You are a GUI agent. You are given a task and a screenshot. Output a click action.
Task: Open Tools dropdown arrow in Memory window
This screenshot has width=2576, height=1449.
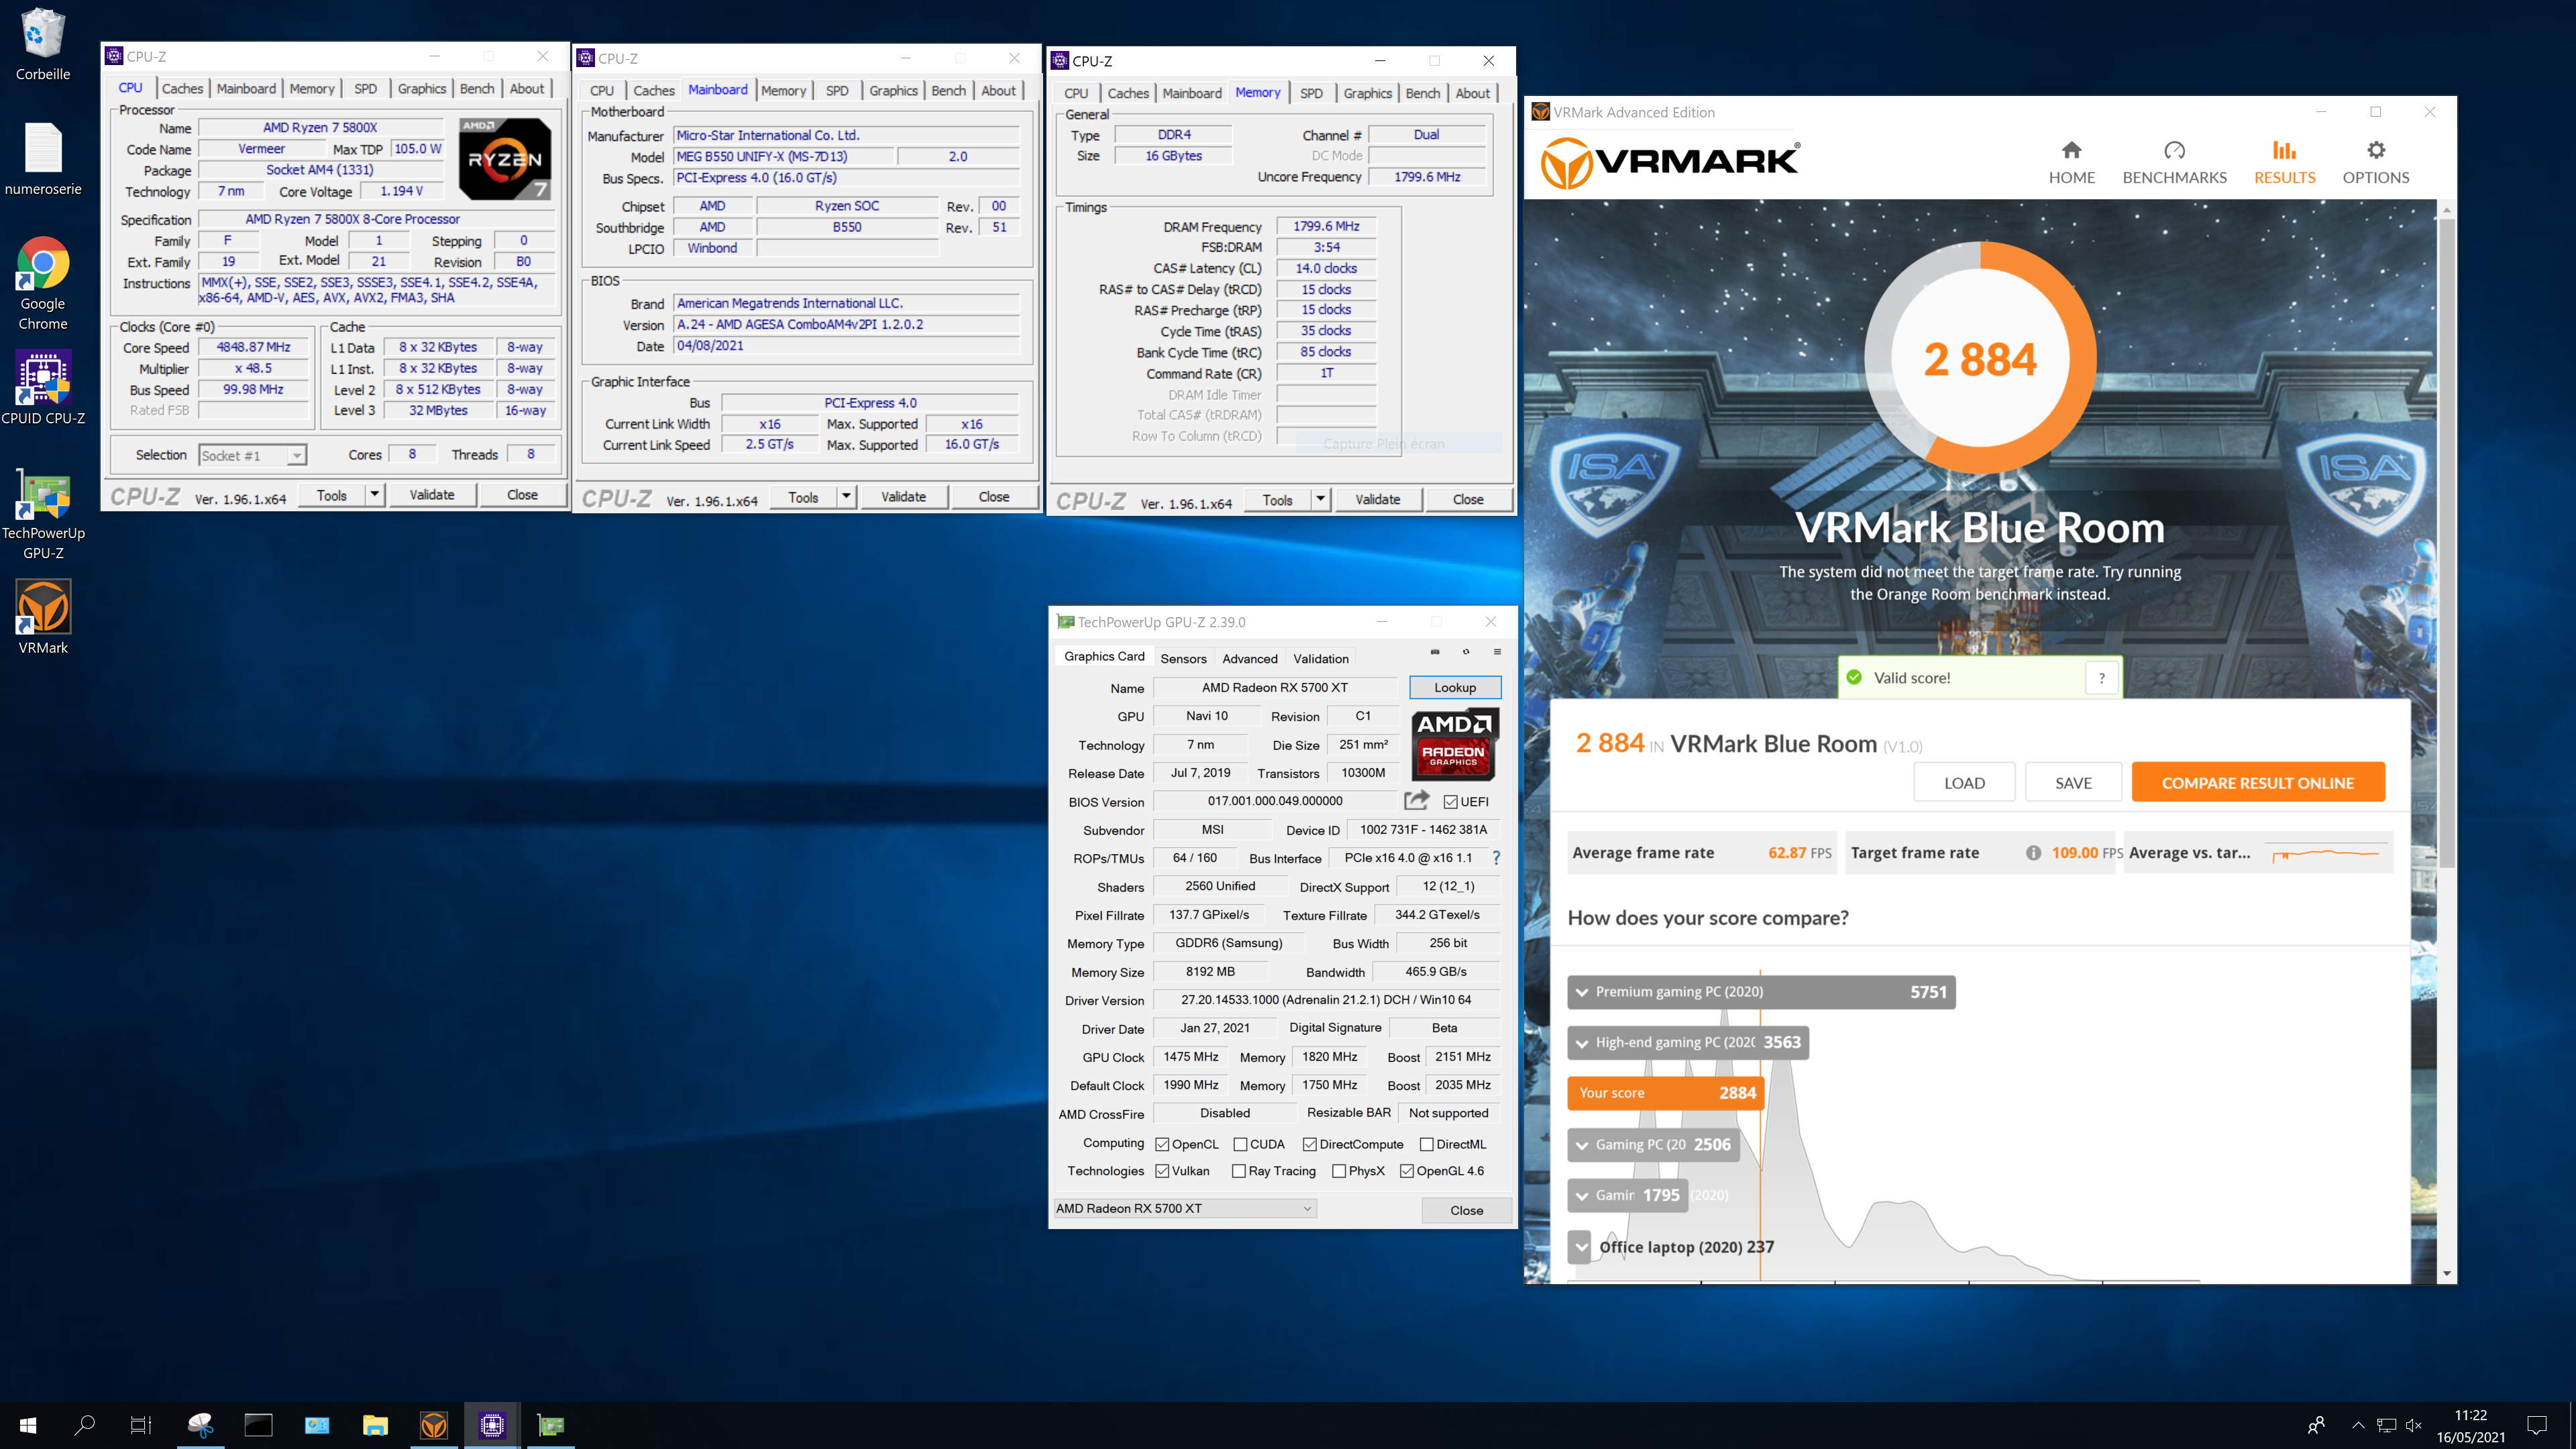(1320, 499)
